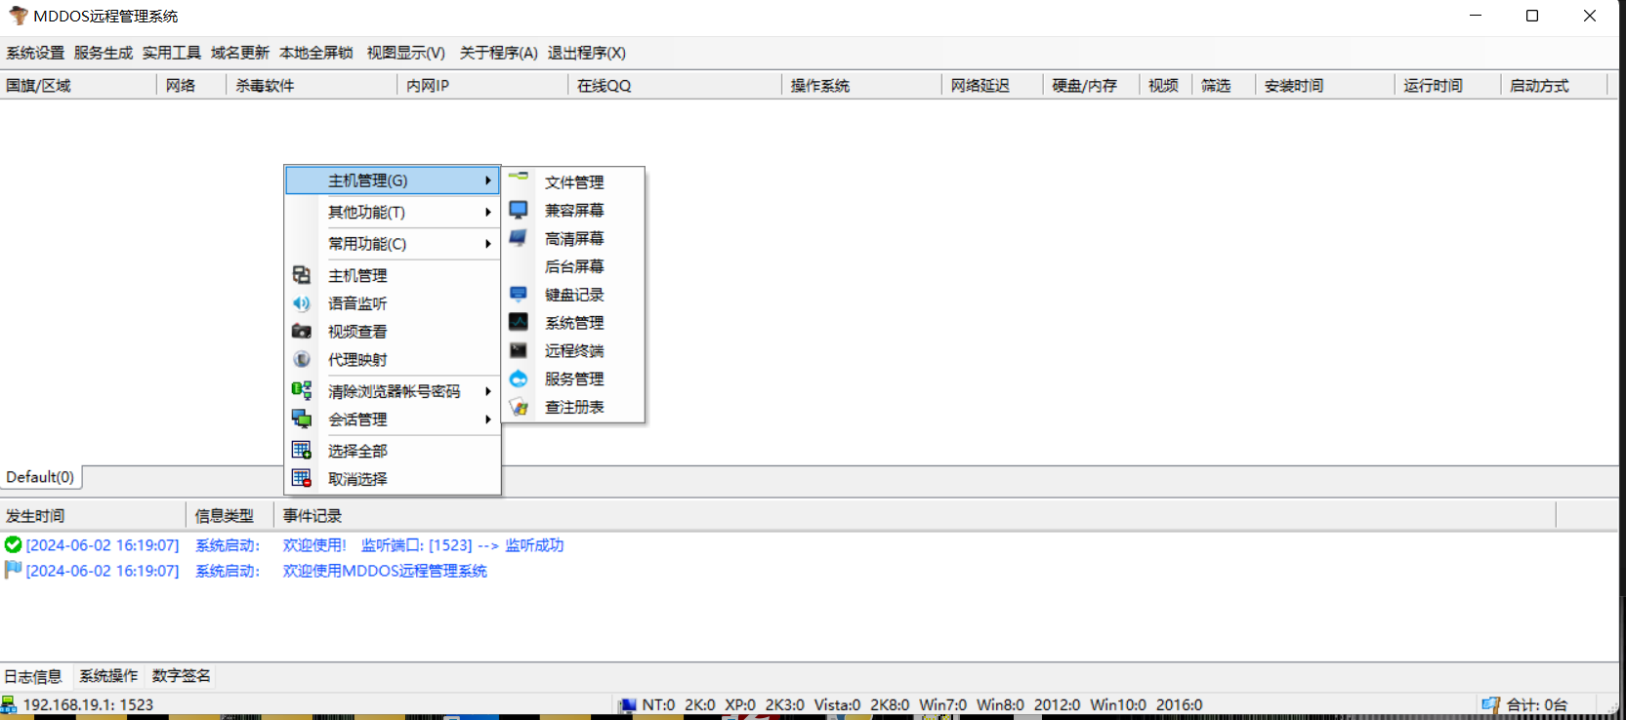This screenshot has height=720, width=1626.
Task: Open the 系统设置 menu
Action: tap(35, 53)
